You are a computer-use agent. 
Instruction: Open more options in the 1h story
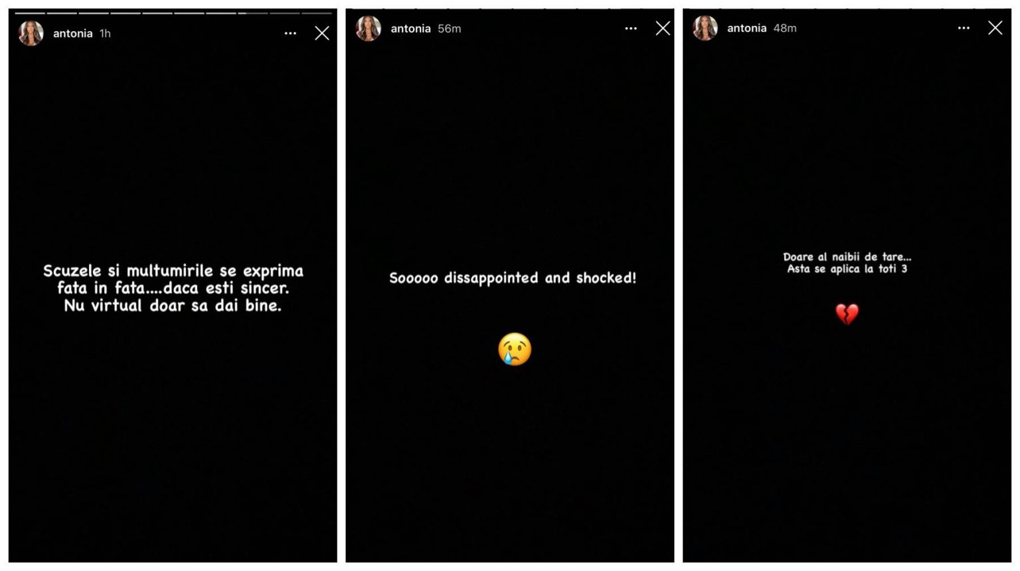(290, 33)
